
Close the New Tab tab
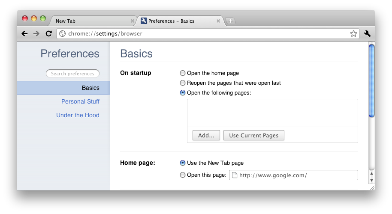tap(132, 21)
